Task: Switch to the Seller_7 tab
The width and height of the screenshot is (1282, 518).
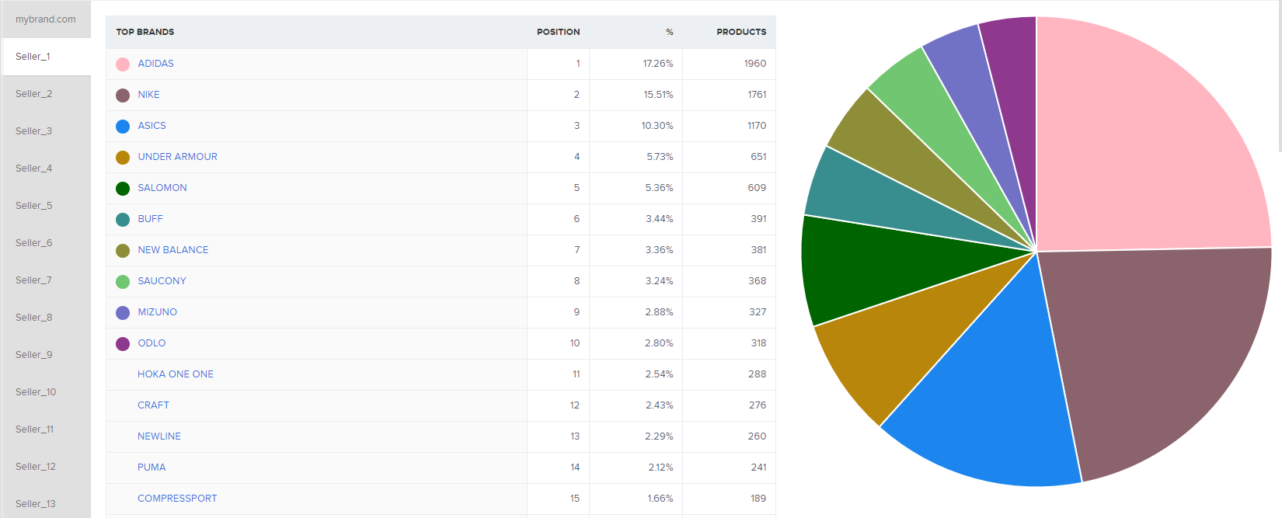Action: tap(34, 280)
